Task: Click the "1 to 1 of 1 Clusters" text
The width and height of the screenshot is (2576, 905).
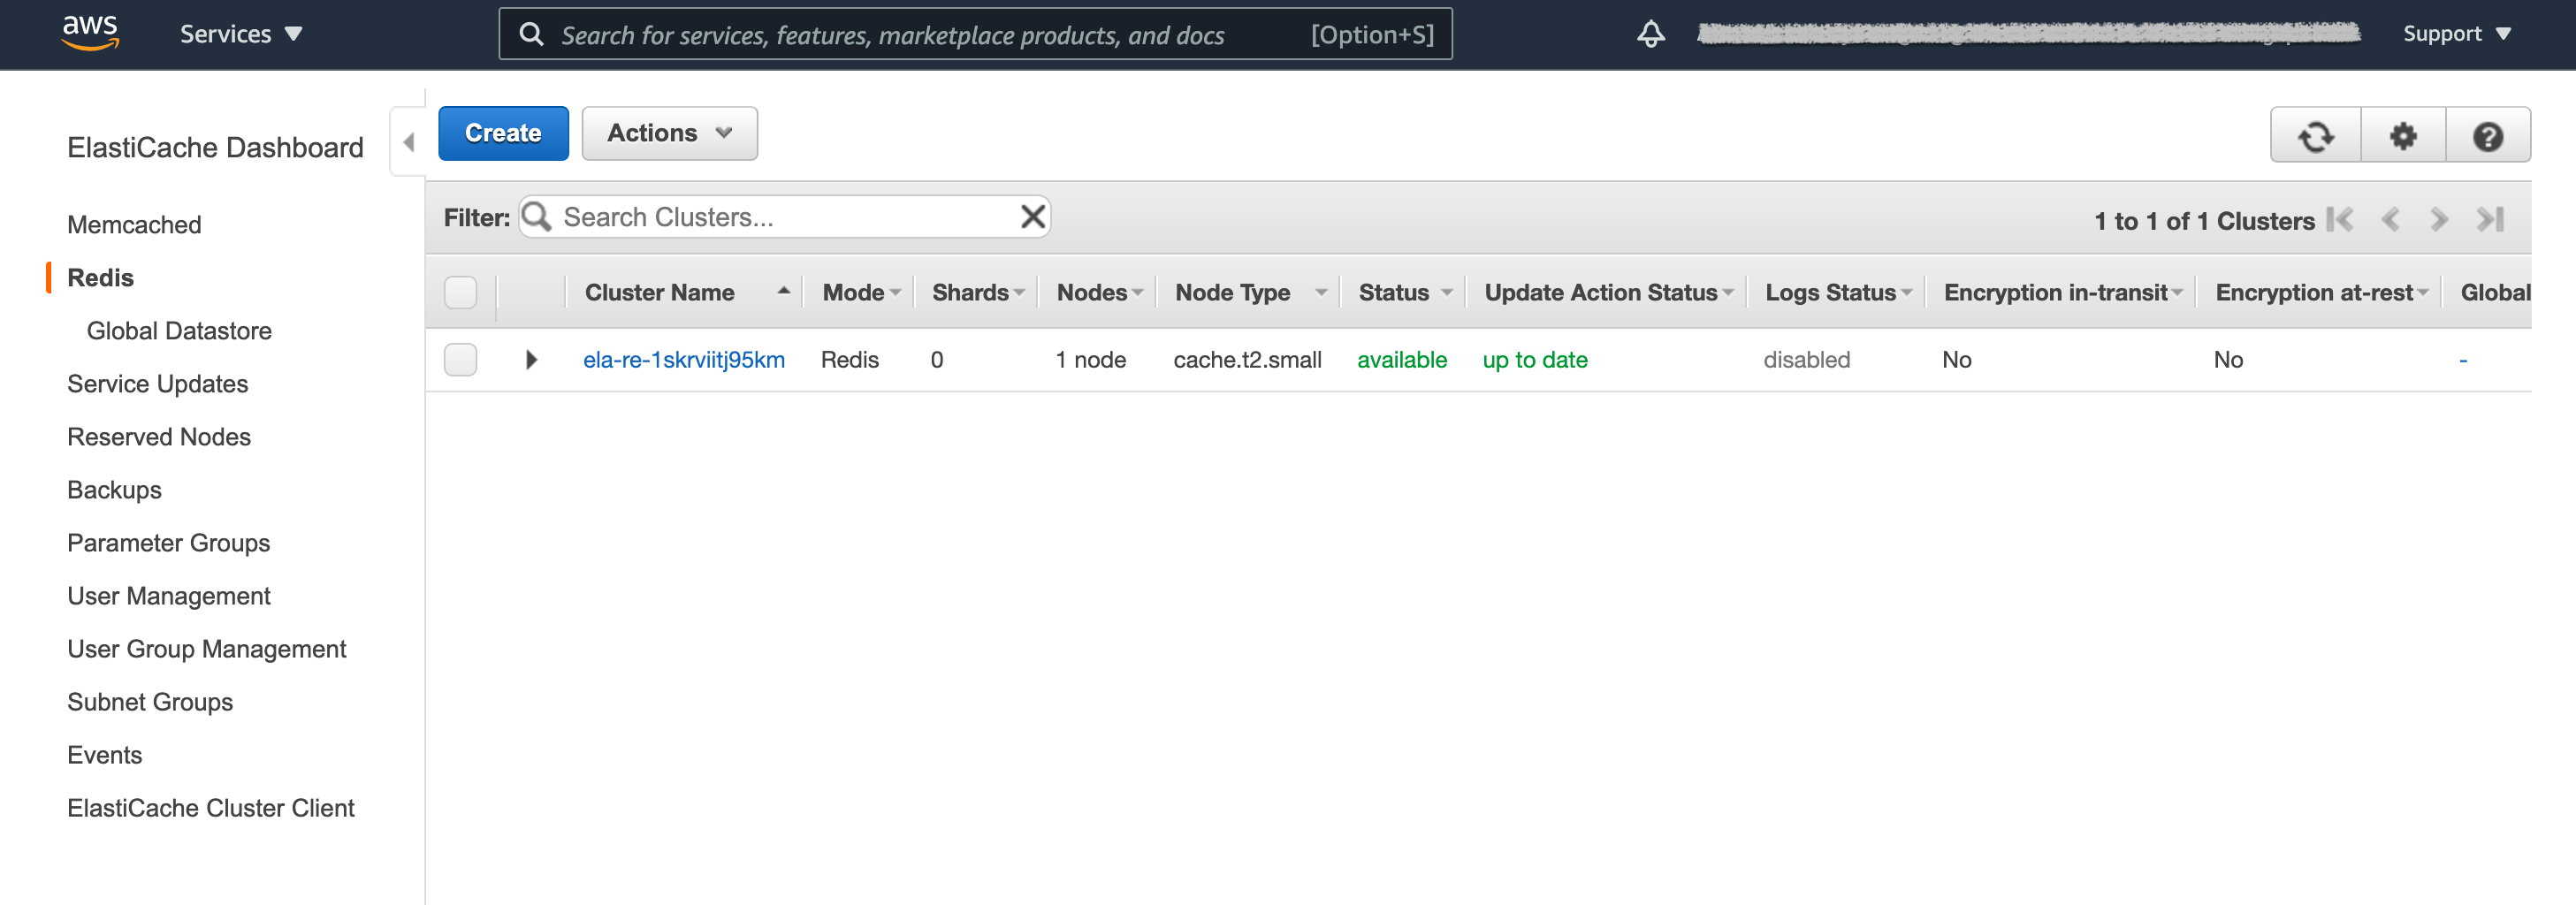Action: 2204,221
